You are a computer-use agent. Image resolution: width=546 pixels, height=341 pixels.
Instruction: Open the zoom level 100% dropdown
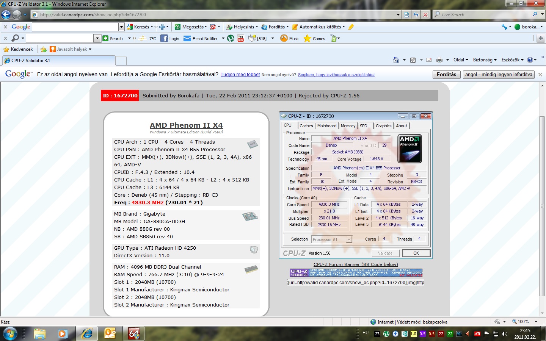click(536, 322)
